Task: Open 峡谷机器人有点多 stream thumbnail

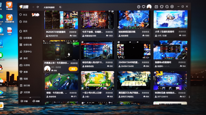Action: pos(98,50)
